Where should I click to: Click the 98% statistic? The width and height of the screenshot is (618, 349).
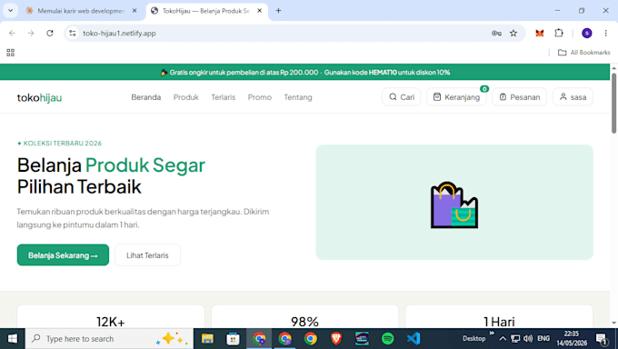304,322
